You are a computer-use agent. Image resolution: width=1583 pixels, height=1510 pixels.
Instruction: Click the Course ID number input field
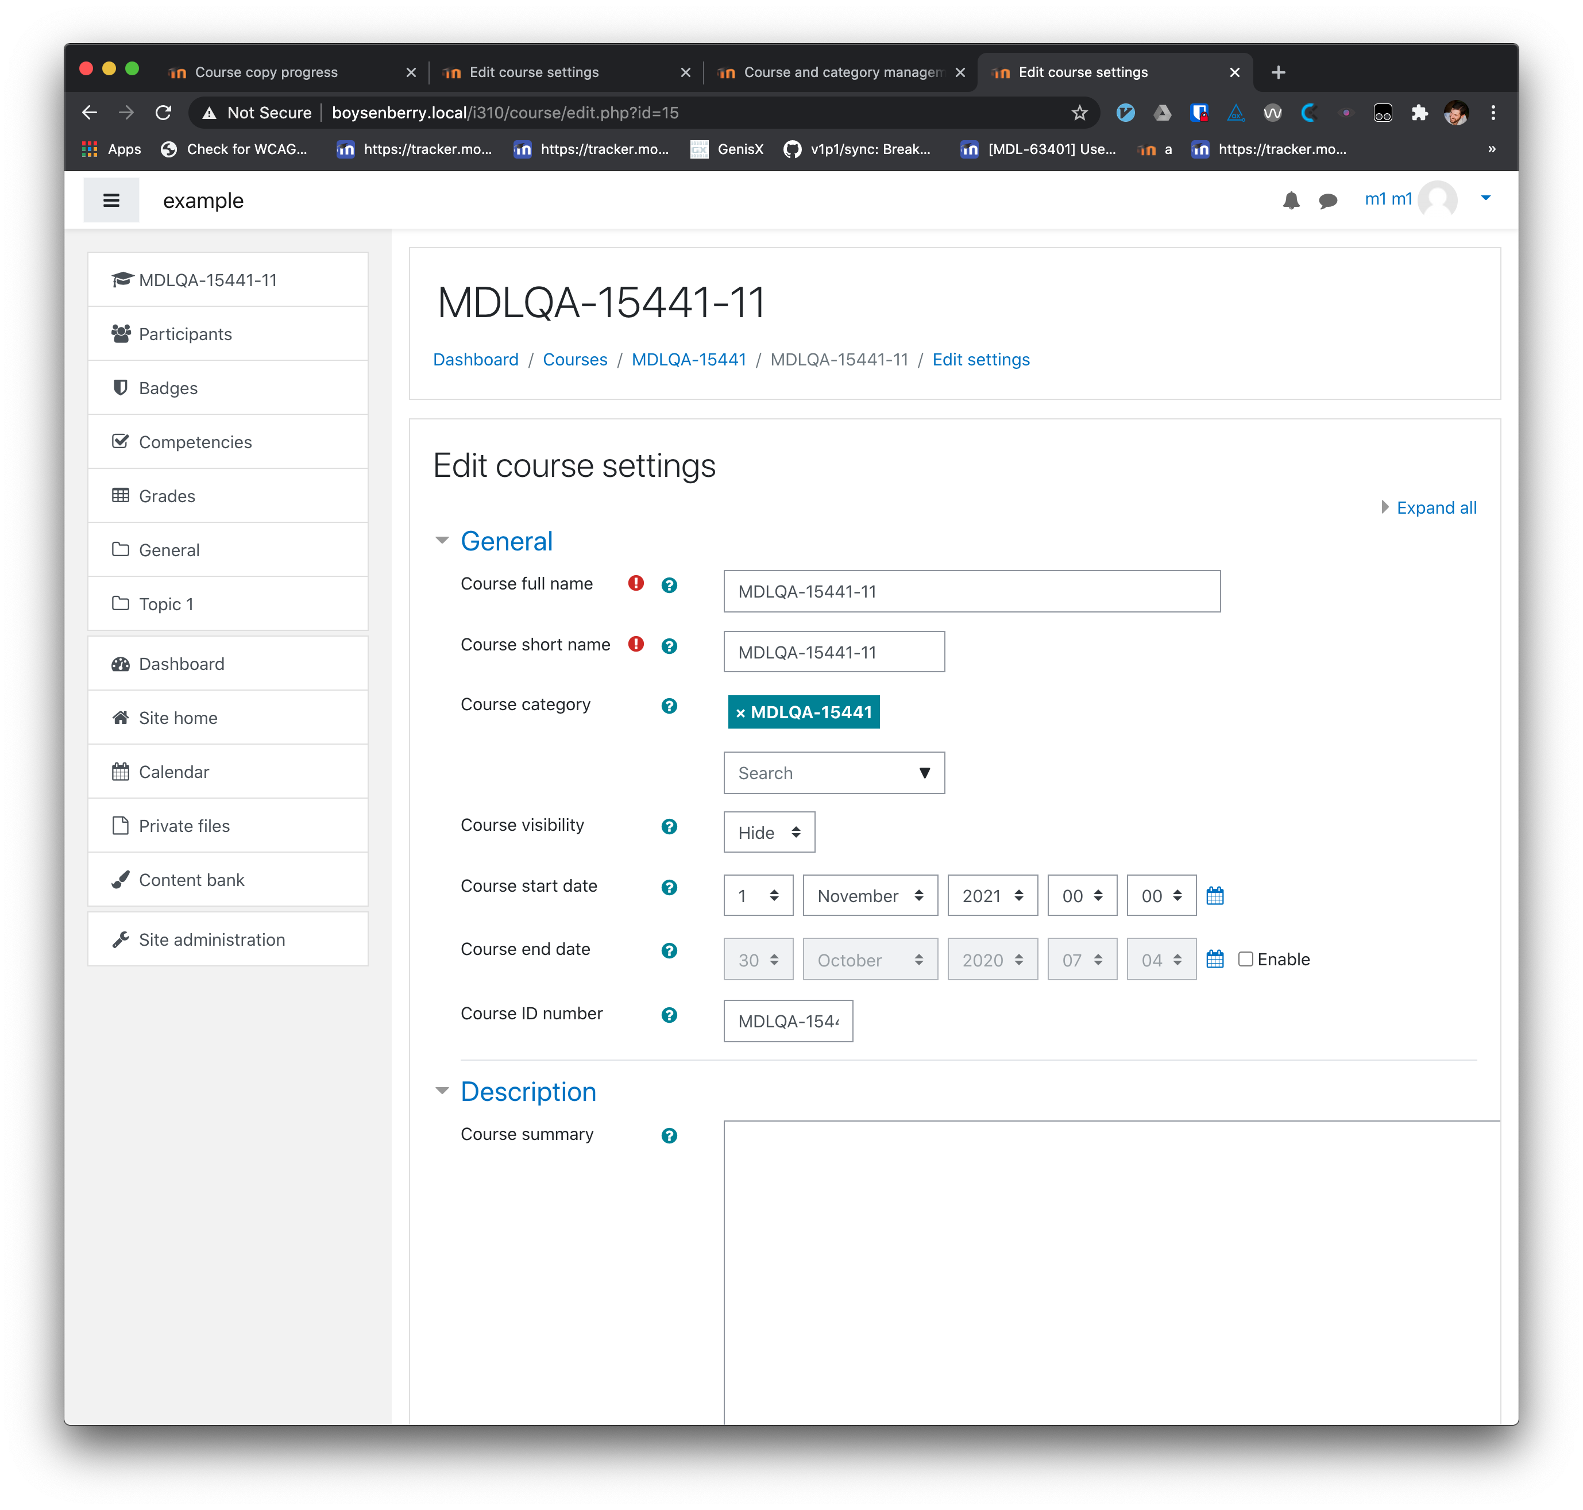point(788,1020)
